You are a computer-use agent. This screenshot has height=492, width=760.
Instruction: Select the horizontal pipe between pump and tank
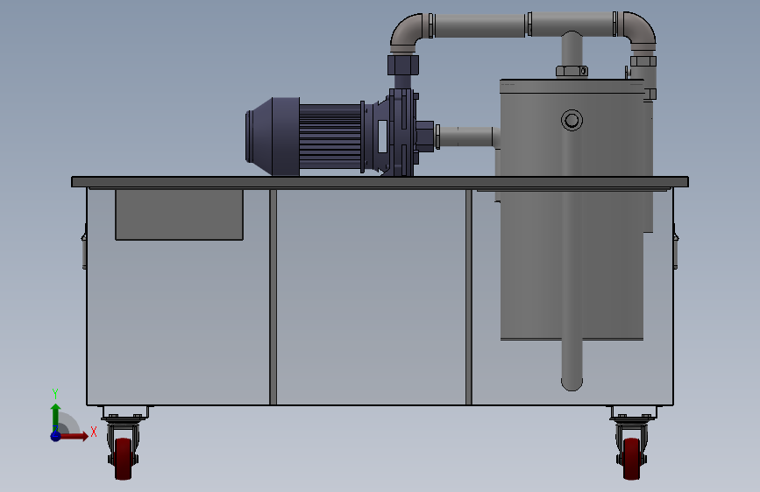[465, 137]
